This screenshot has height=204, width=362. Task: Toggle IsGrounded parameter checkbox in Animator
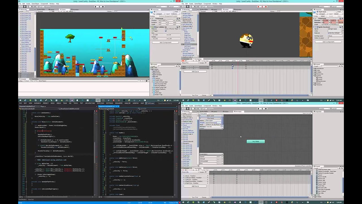pos(218,161)
